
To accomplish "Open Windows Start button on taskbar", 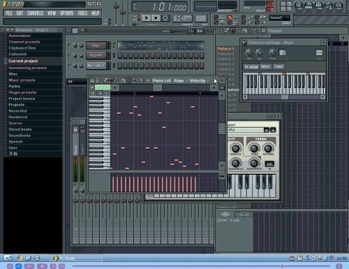I will 8,258.
